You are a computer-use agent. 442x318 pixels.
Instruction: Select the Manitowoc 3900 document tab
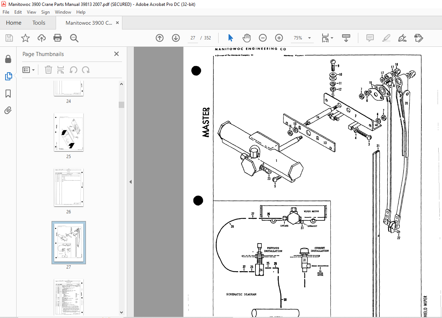tap(88, 23)
